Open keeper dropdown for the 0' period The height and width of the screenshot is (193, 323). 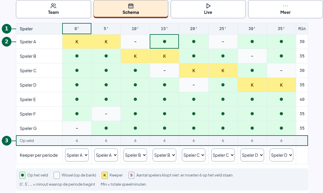77,155
